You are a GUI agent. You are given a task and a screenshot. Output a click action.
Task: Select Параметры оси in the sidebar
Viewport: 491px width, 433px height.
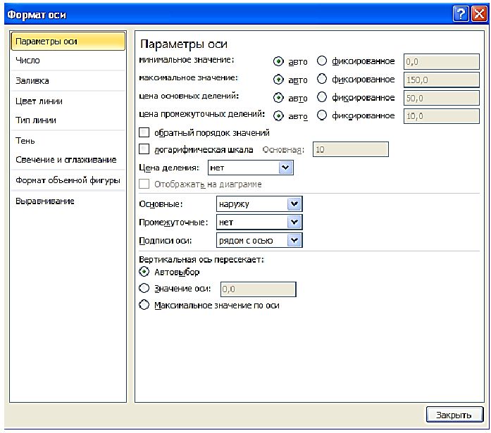pos(68,42)
